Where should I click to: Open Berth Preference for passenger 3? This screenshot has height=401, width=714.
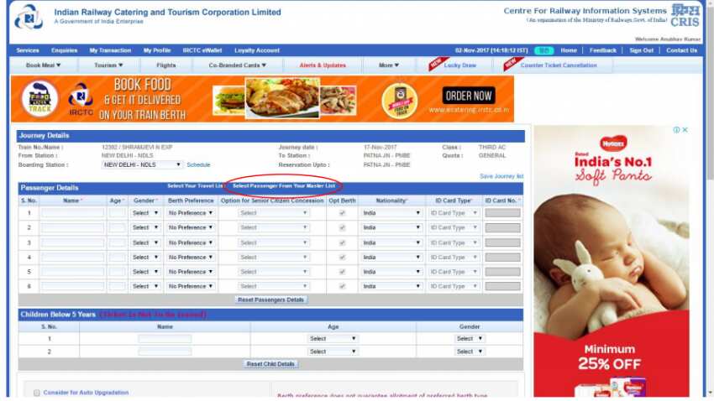point(191,242)
